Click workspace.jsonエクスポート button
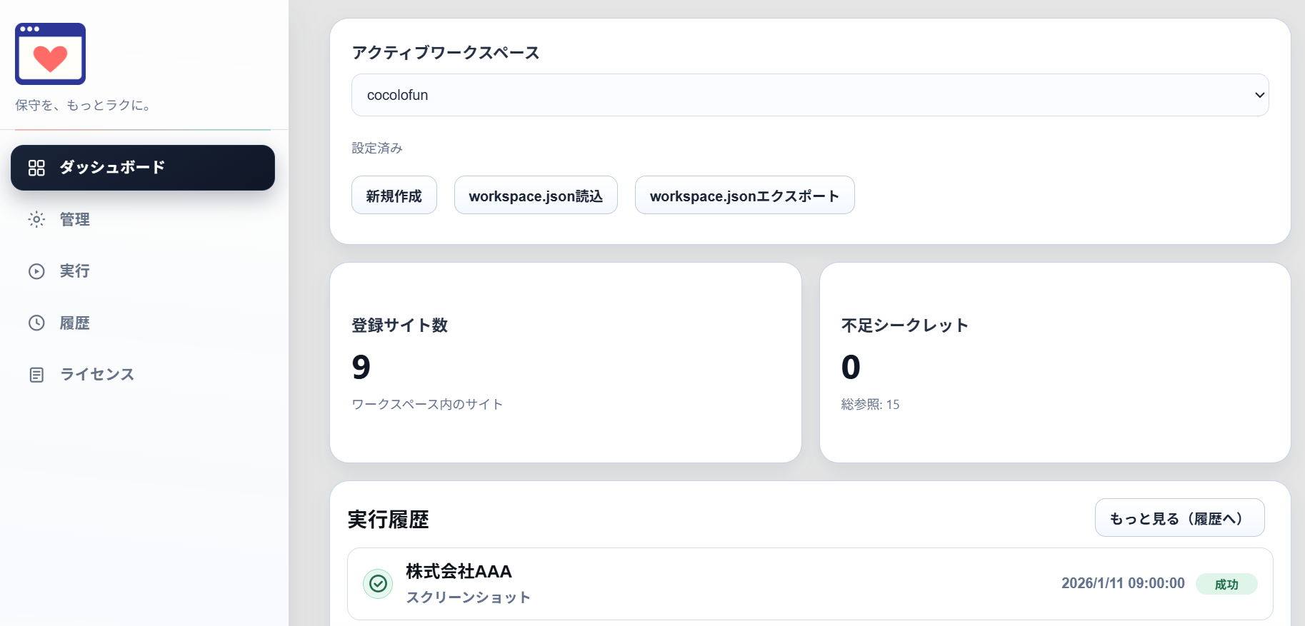The height and width of the screenshot is (626, 1305). [745, 195]
